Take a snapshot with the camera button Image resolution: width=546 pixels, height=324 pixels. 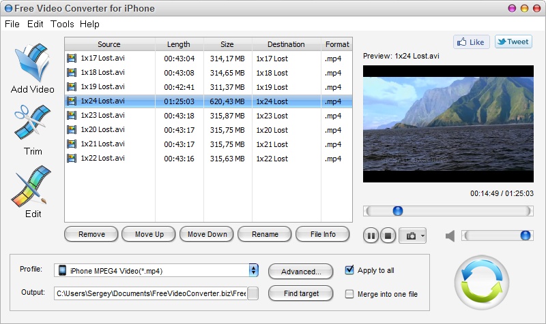coord(412,236)
